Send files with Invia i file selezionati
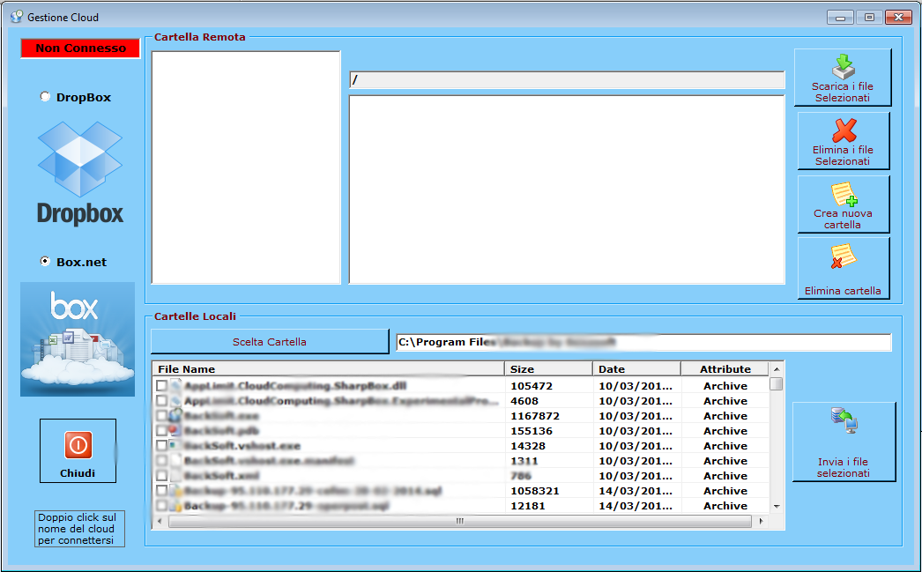922x572 pixels. click(x=844, y=442)
